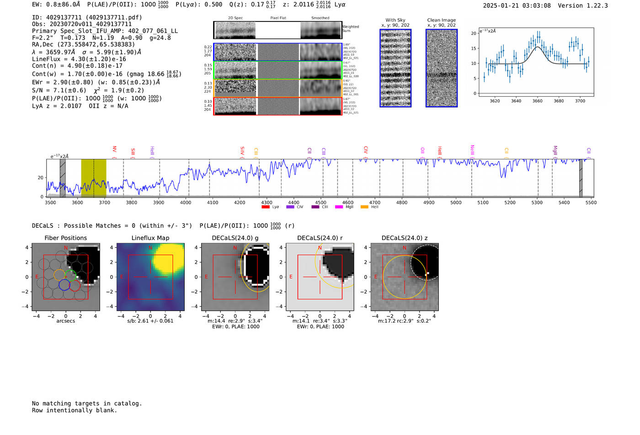Click the 'Obs: 20230720v011_4029137711' line
The height and width of the screenshot is (435, 640).
pyautogui.click(x=82, y=24)
